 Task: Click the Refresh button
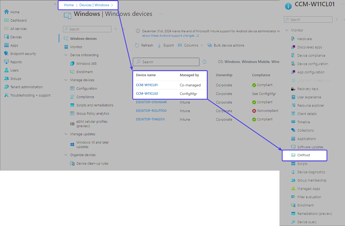[144, 45]
